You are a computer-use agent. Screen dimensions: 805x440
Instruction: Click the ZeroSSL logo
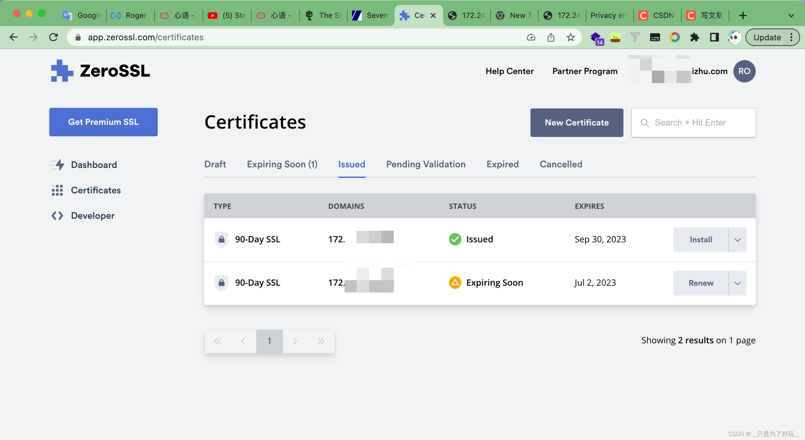coord(100,71)
